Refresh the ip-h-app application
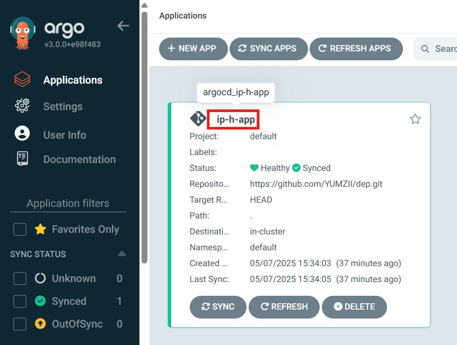The image size is (457, 345). pos(284,307)
